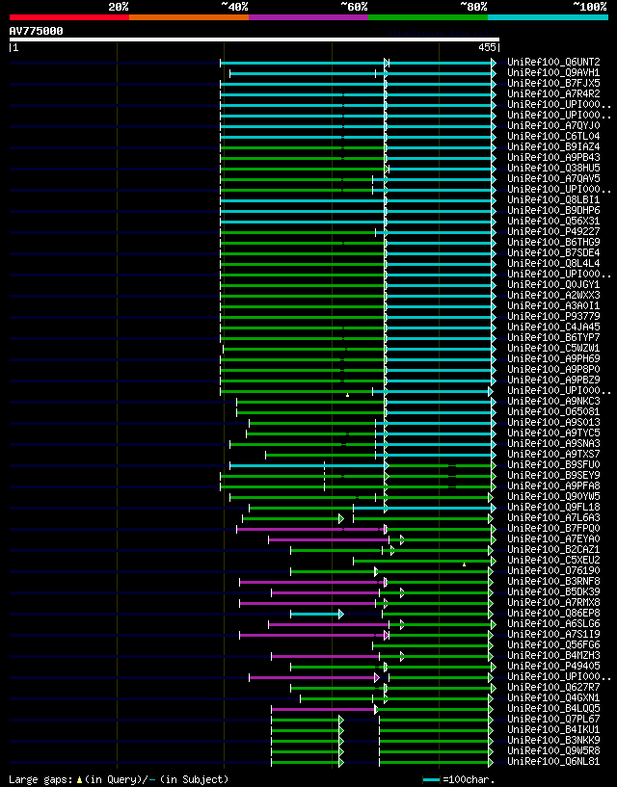Open the UniRef100_Q56FG6 entry
This screenshot has width=617, height=787.
click(553, 645)
